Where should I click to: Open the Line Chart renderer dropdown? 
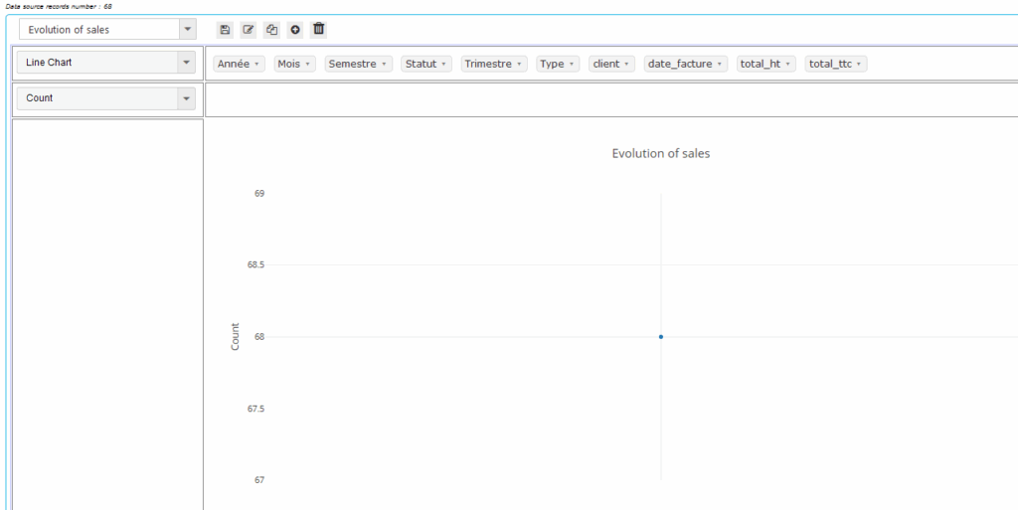coord(186,63)
